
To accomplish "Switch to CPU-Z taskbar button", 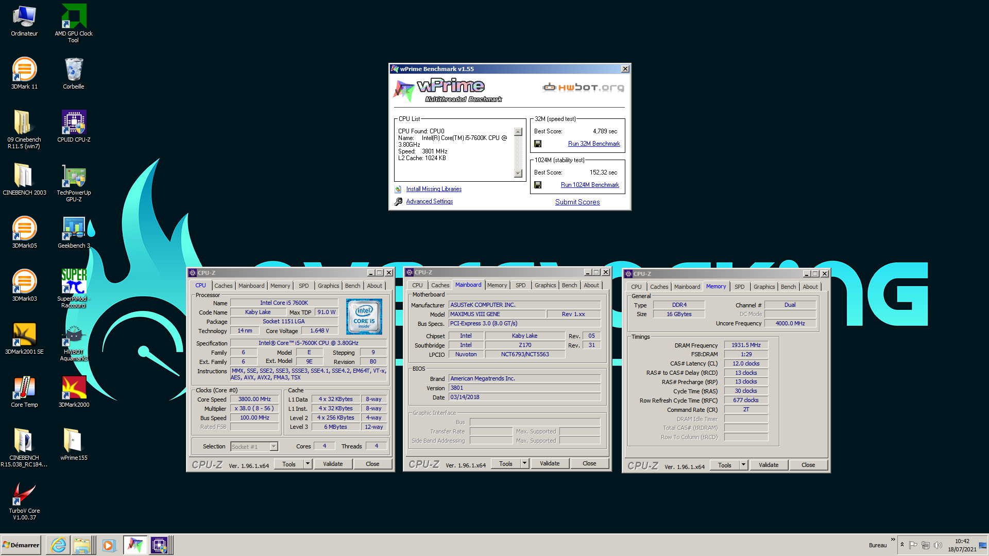I will click(x=159, y=545).
